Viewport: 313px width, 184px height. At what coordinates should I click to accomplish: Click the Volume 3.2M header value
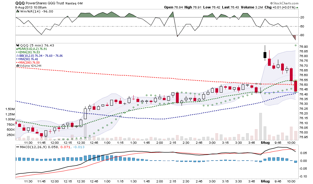click(252, 7)
